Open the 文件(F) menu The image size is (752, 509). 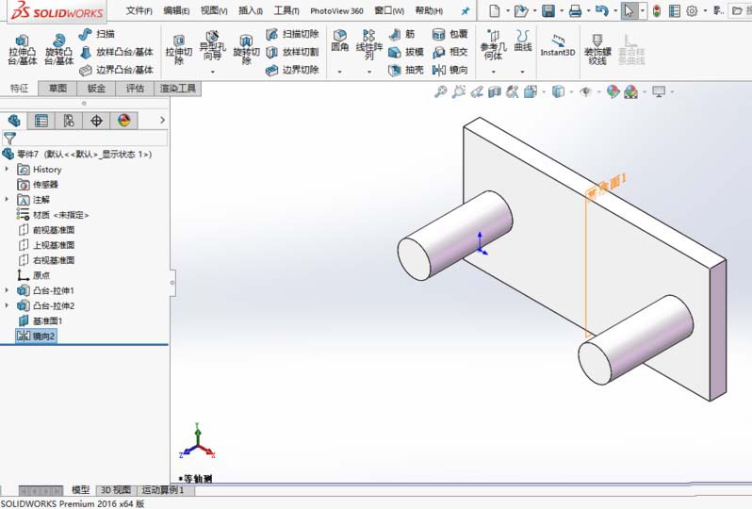139,10
